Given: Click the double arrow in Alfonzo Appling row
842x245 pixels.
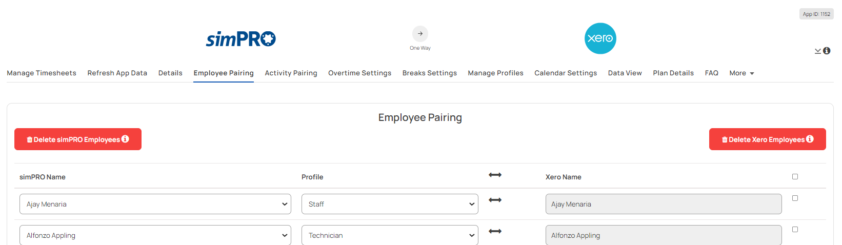Looking at the screenshot, I should point(495,231).
